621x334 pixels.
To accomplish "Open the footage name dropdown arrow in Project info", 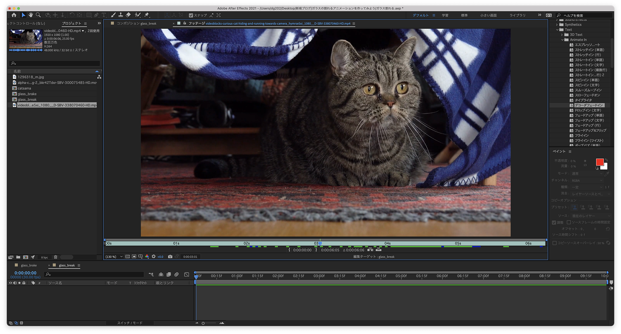I will tap(83, 31).
